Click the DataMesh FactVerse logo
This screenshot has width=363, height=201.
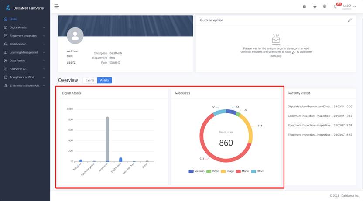click(x=25, y=7)
